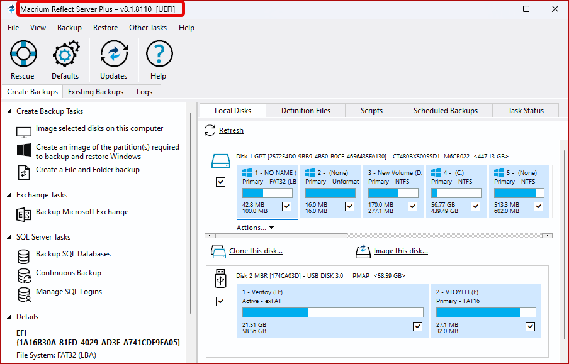The width and height of the screenshot is (569, 364).
Task: Click the Backup Microsoft Exchange icon
Action: 24,214
